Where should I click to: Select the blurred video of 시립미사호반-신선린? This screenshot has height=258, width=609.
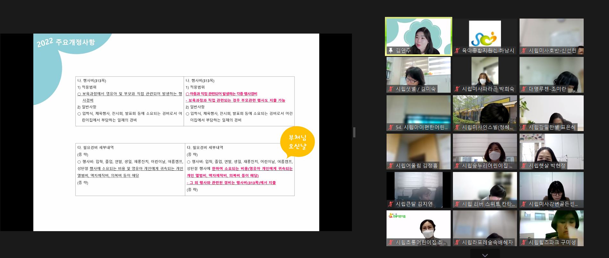(x=552, y=36)
